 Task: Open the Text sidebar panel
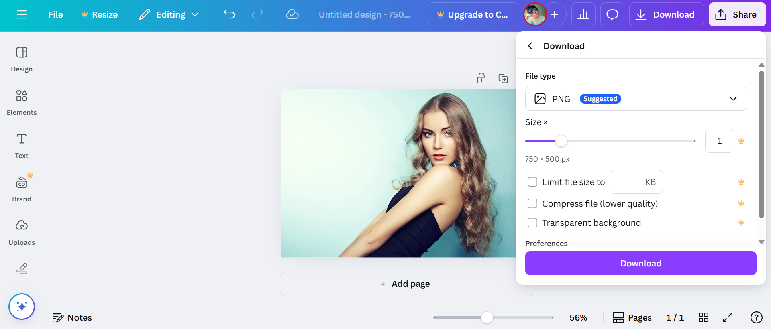22,146
